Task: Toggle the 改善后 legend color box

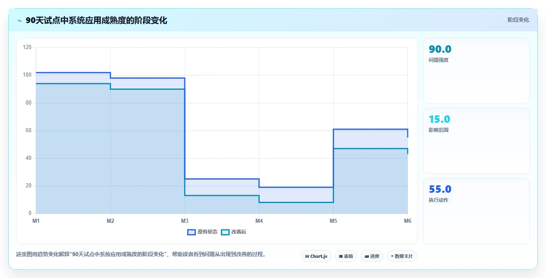Action: [225, 232]
